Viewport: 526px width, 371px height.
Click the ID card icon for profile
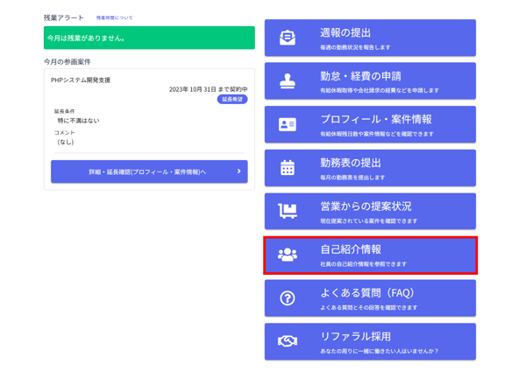pyautogui.click(x=288, y=124)
